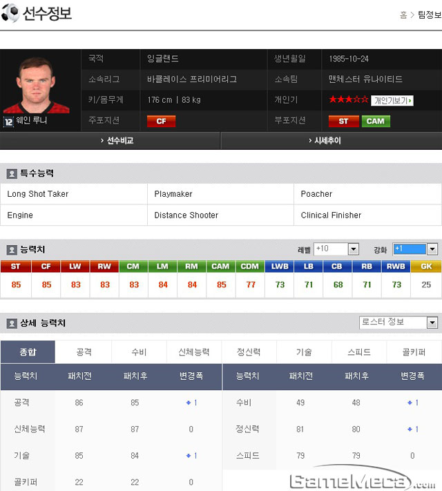Click the CDM position column header
442x491 pixels.
tap(250, 267)
